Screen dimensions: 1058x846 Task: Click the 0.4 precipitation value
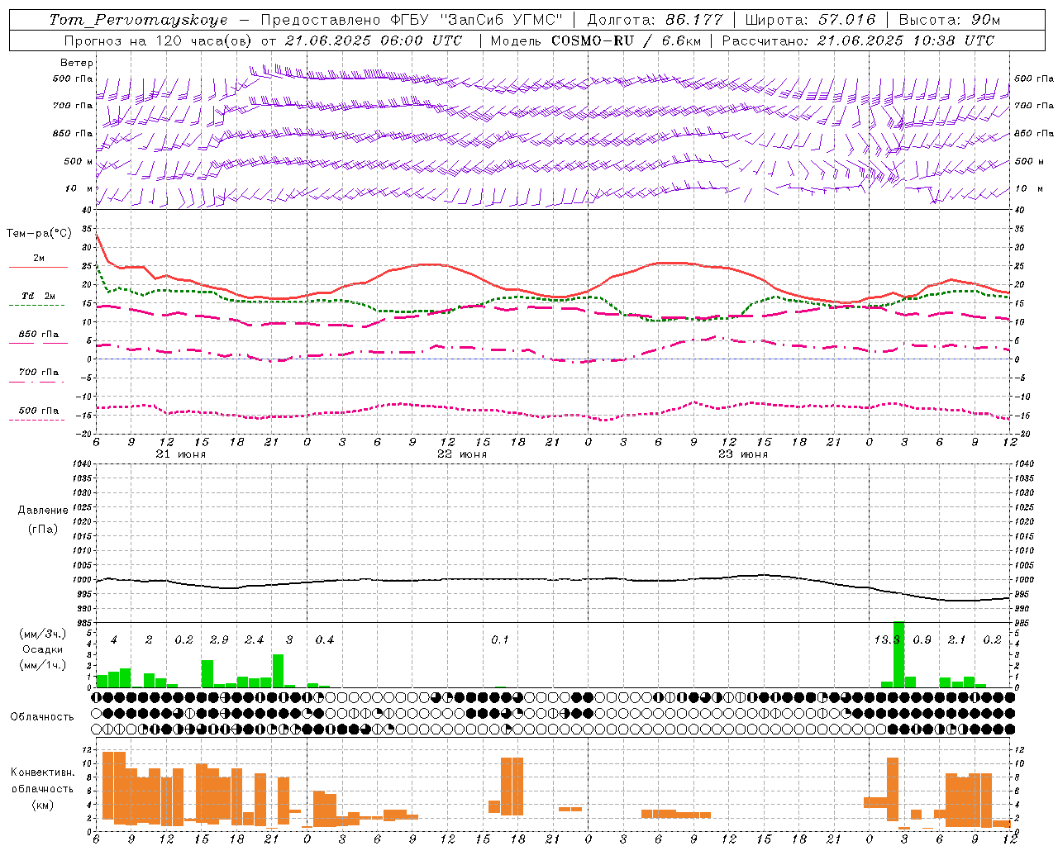point(325,640)
